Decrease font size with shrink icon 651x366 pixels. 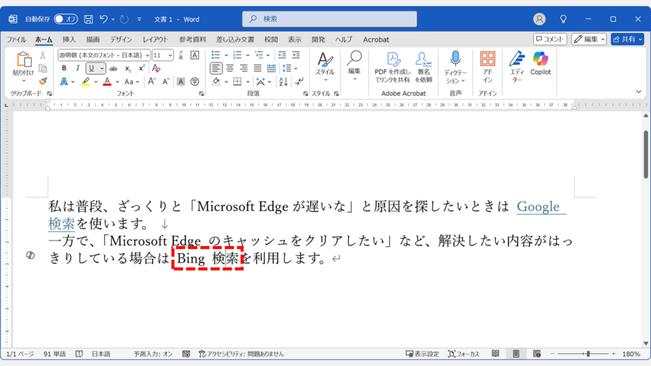click(x=166, y=81)
